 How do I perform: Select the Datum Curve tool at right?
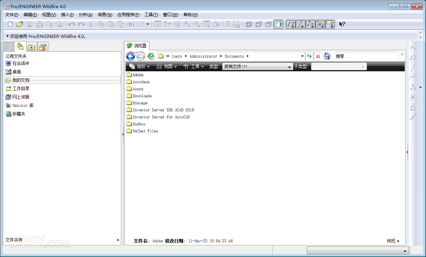coord(413,77)
